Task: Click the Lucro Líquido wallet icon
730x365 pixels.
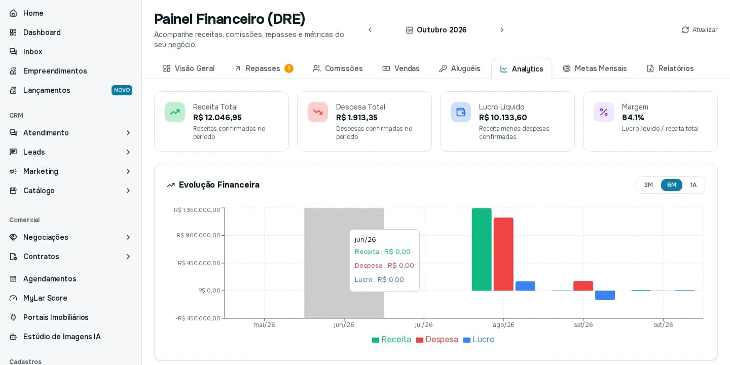Action: pos(461,112)
